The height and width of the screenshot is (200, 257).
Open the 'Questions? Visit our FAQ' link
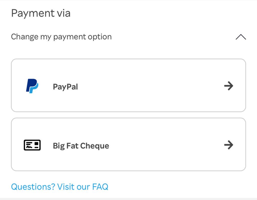[60, 187]
